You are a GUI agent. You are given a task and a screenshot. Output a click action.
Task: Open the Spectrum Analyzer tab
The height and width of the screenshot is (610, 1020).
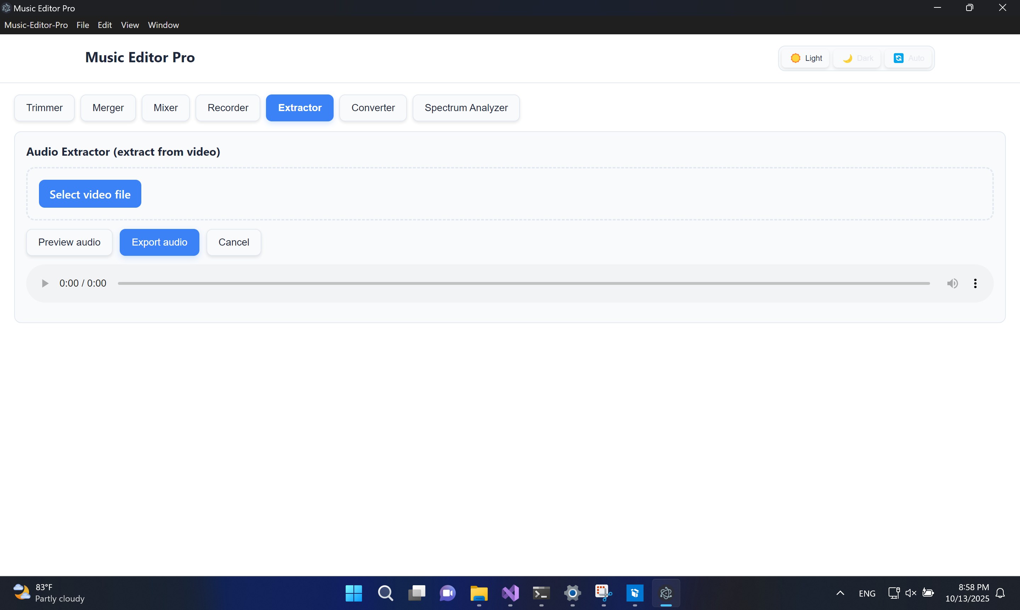466,108
